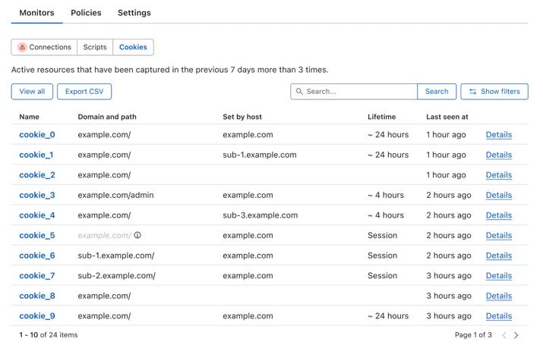Click sub-3.example.com host cell
Viewport: 543px width, 351px height.
pos(260,215)
